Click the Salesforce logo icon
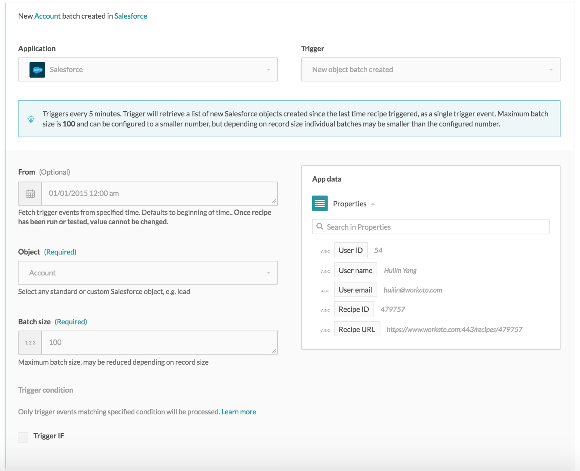Screen dimensions: 580x471 [37, 70]
